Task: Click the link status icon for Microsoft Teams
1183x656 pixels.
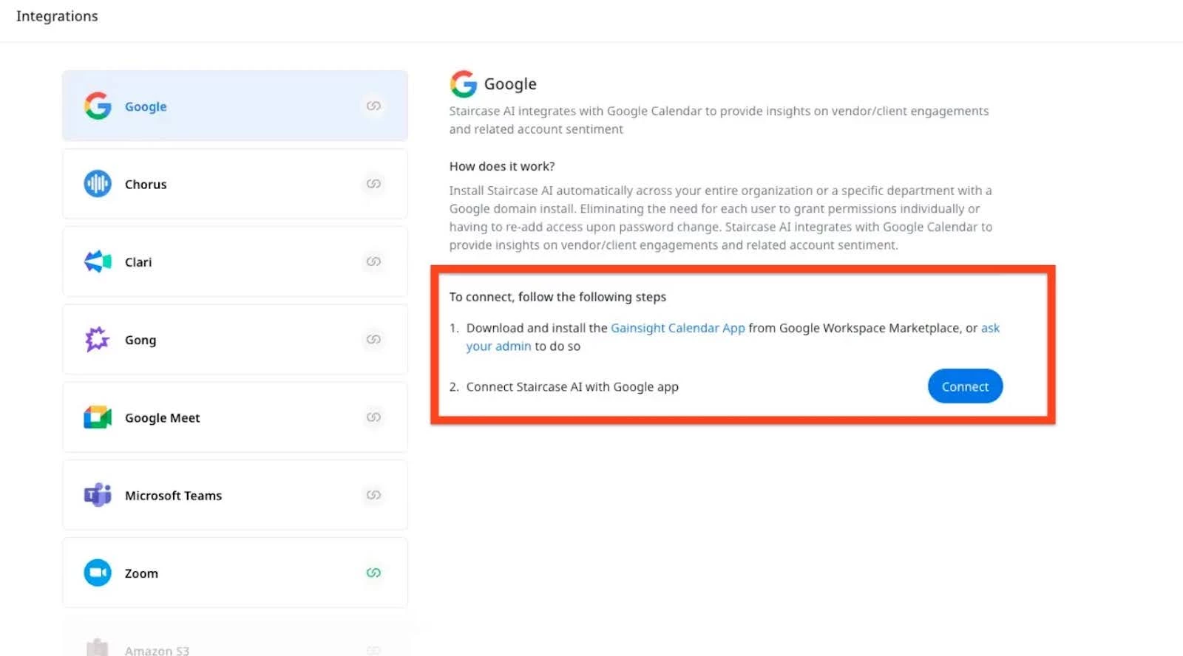Action: click(x=373, y=495)
